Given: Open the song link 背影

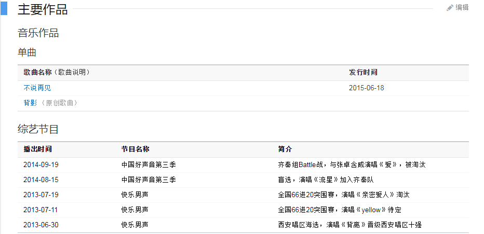Looking at the screenshot, I should (30, 103).
